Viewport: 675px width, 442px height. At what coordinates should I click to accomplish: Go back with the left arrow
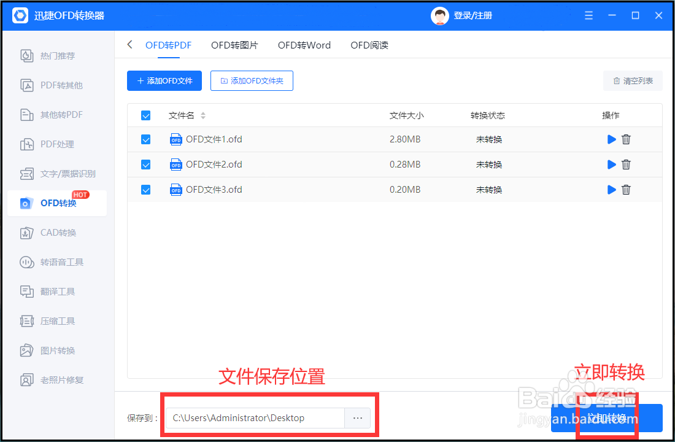[129, 45]
